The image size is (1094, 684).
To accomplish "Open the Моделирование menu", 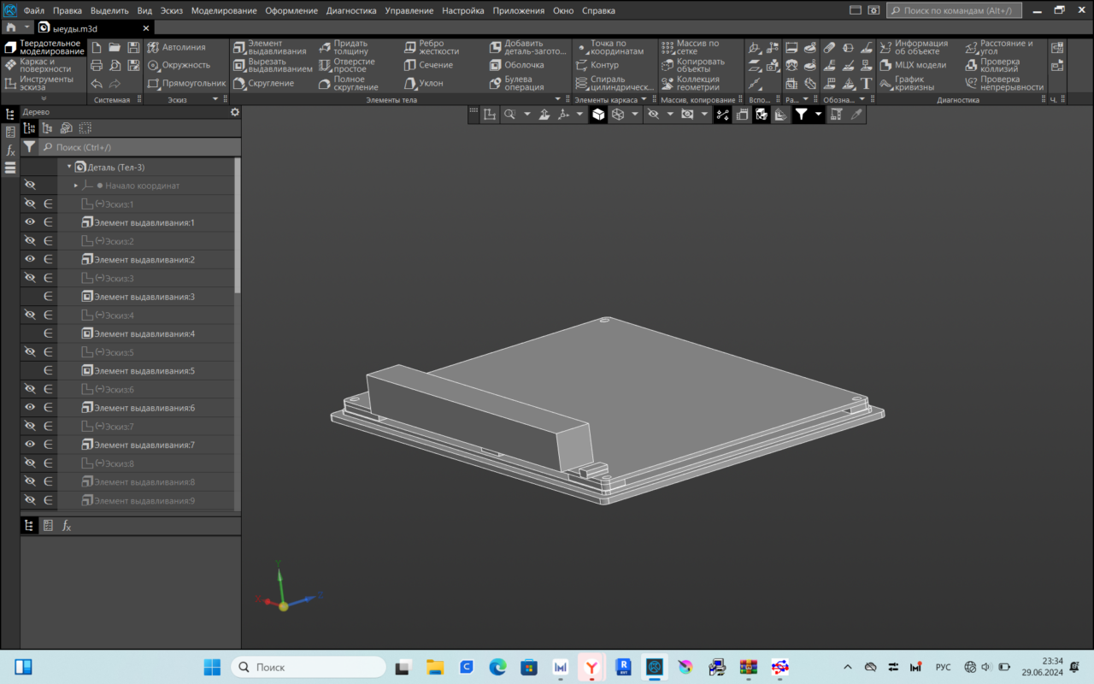I will pyautogui.click(x=223, y=11).
